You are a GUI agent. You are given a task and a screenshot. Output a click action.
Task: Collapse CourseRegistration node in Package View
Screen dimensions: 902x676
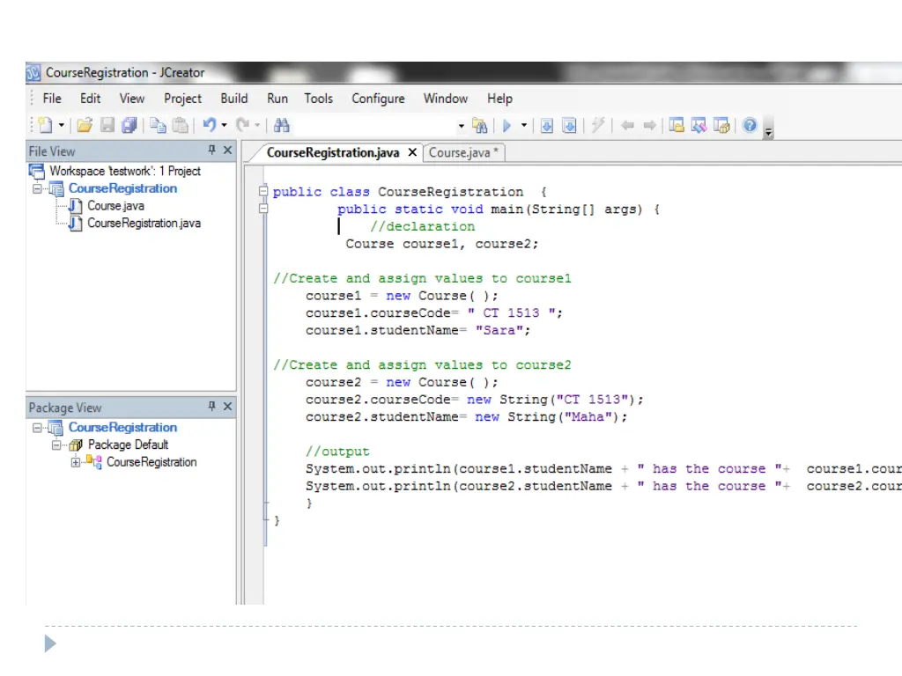tap(37, 428)
